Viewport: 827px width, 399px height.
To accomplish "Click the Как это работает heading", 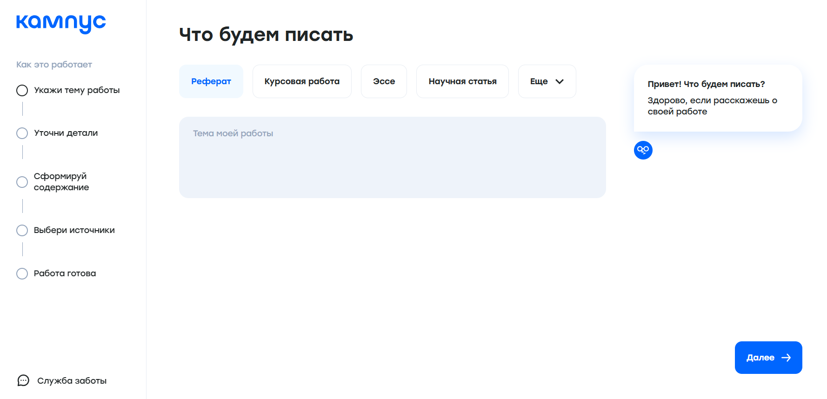I will click(54, 65).
